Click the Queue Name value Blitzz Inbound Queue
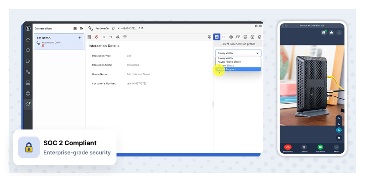The height and width of the screenshot is (182, 365). [139, 74]
